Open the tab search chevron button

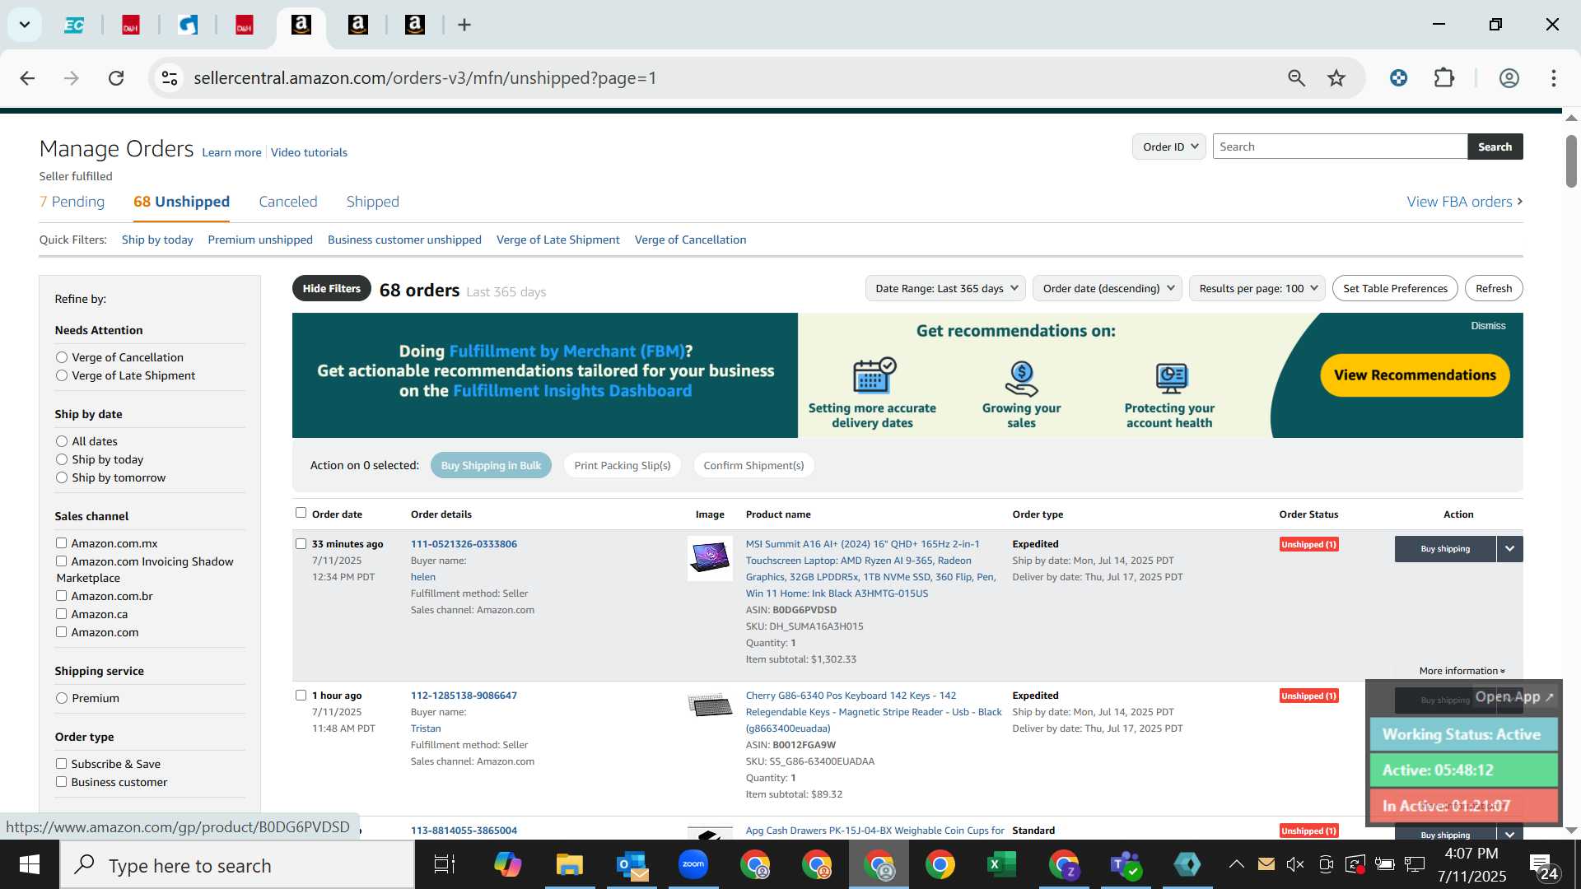click(25, 25)
